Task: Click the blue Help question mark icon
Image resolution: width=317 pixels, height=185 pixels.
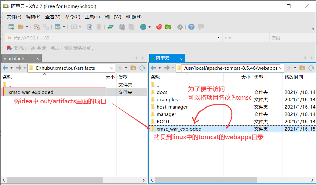Action: (x=191, y=27)
